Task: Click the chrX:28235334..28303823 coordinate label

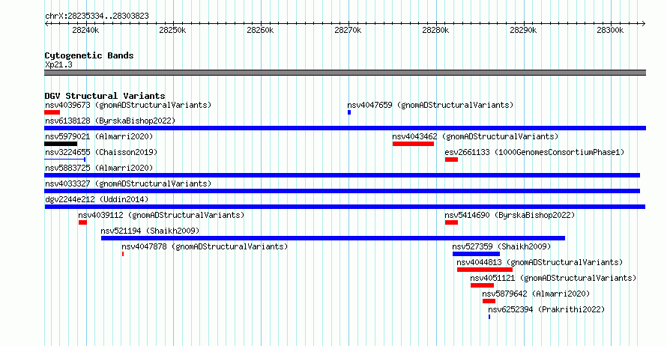Action: (97, 16)
